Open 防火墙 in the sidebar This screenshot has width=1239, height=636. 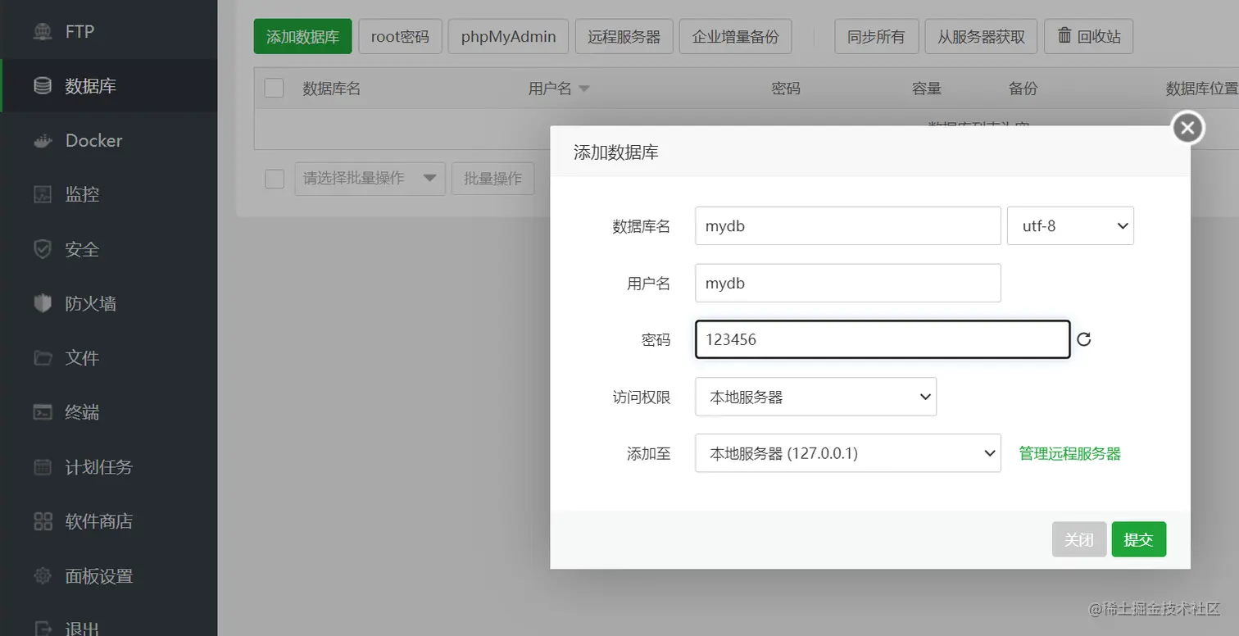tap(109, 303)
